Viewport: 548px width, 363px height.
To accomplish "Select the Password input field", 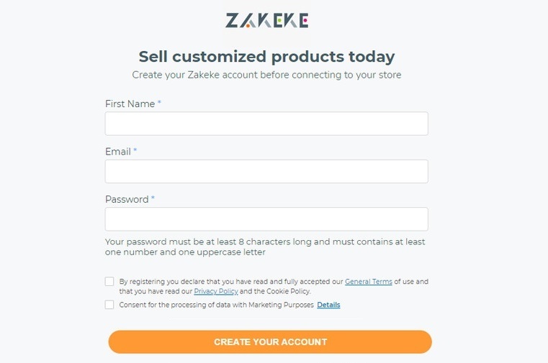I will [x=266, y=219].
